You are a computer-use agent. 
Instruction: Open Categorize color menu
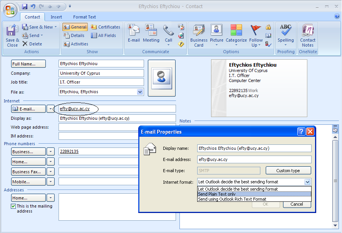[236, 35]
